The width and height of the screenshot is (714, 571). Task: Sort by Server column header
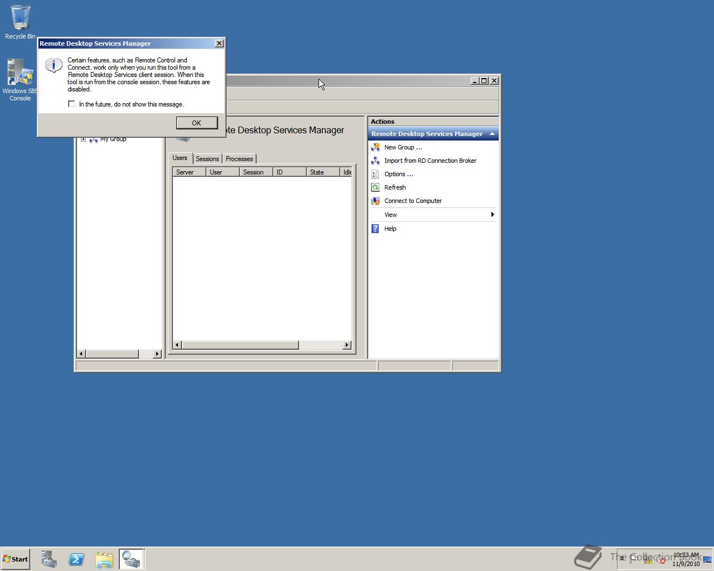coord(189,172)
